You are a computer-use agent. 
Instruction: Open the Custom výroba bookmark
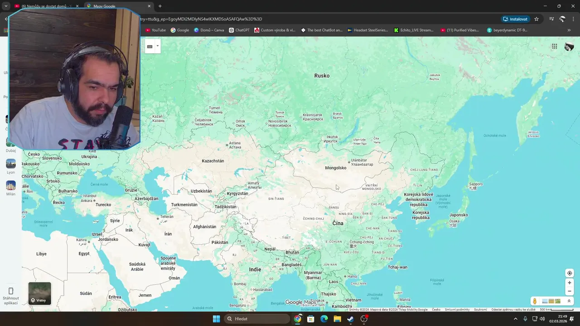coord(275,30)
